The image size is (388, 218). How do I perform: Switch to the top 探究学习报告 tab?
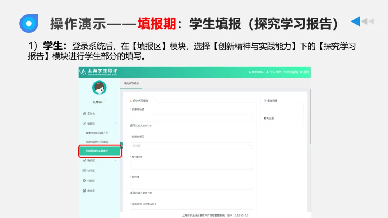tap(131, 84)
